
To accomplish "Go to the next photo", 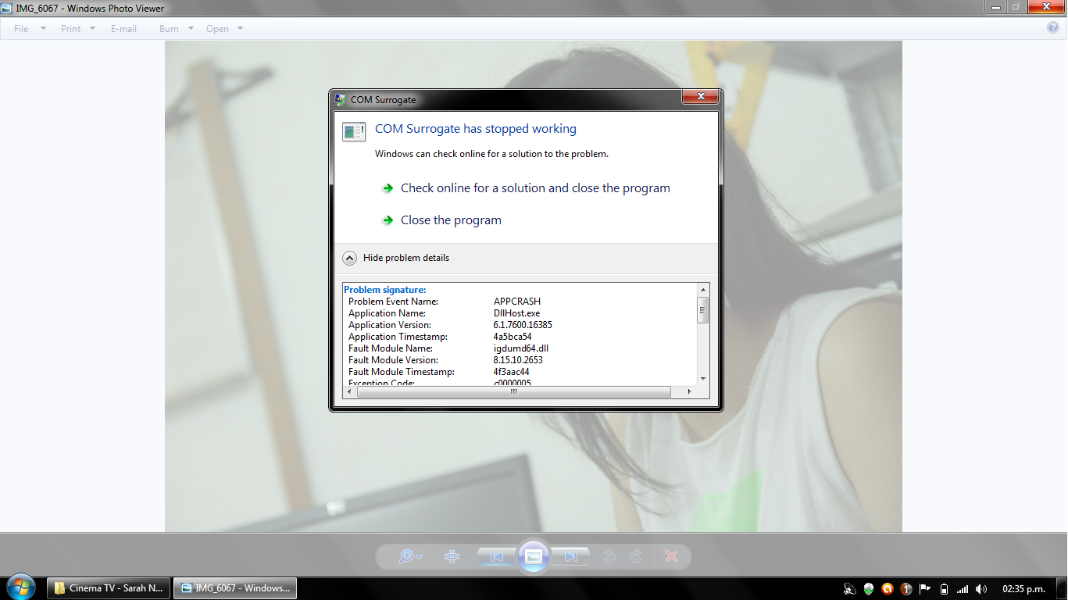I will tap(570, 556).
